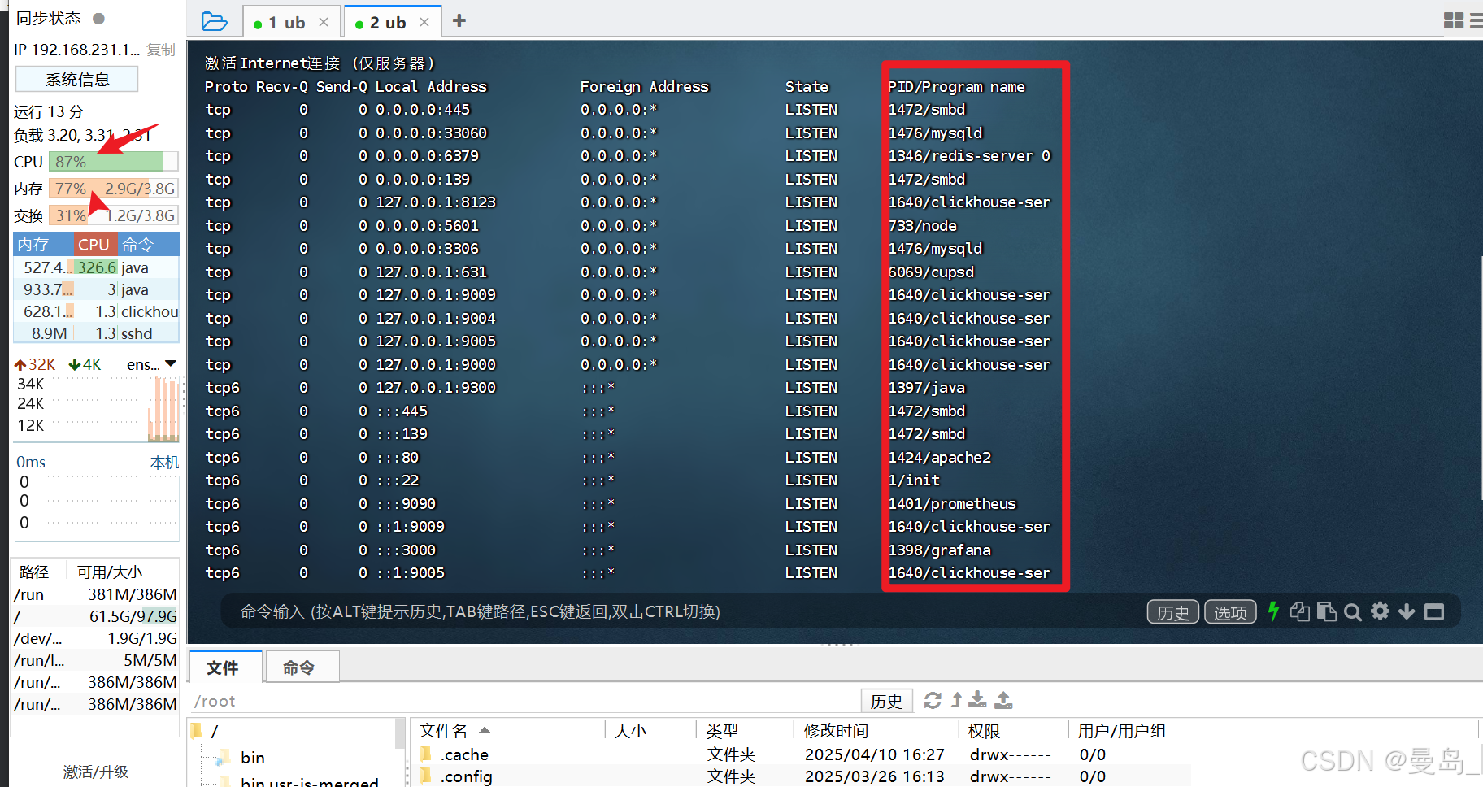Select the .cache folder row
The width and height of the screenshot is (1483, 787).
[801, 754]
